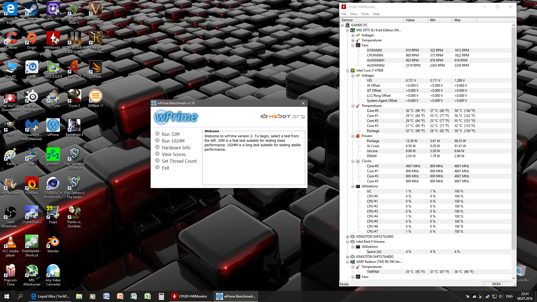The width and height of the screenshot is (537, 302).
Task: Open SteelSeries Engine 3 icon
Action: (x=32, y=100)
